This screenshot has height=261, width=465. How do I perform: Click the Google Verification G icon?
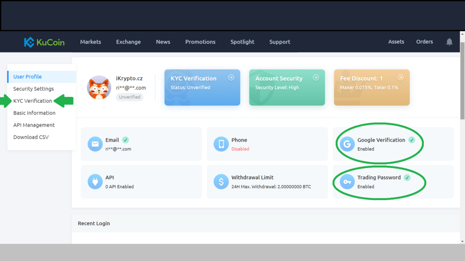(347, 144)
